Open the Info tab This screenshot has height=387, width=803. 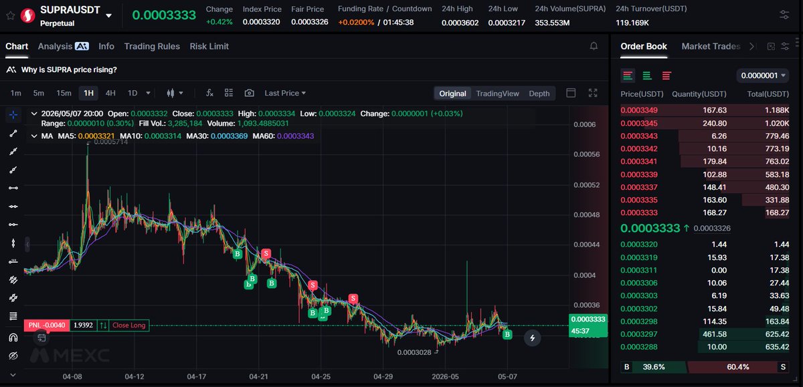pyautogui.click(x=106, y=46)
